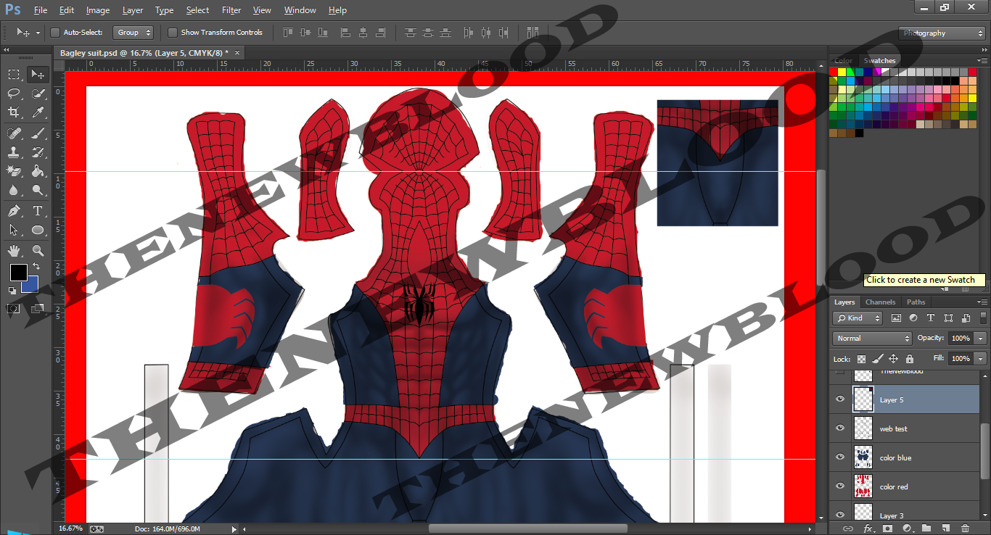This screenshot has width=991, height=535.
Task: Select the Zoom tool
Action: click(38, 251)
